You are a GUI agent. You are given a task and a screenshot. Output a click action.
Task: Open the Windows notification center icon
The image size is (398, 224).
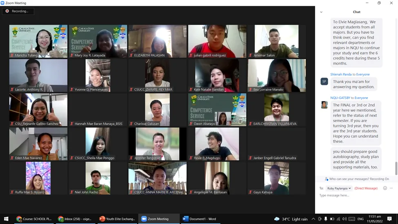pyautogui.click(x=389, y=219)
